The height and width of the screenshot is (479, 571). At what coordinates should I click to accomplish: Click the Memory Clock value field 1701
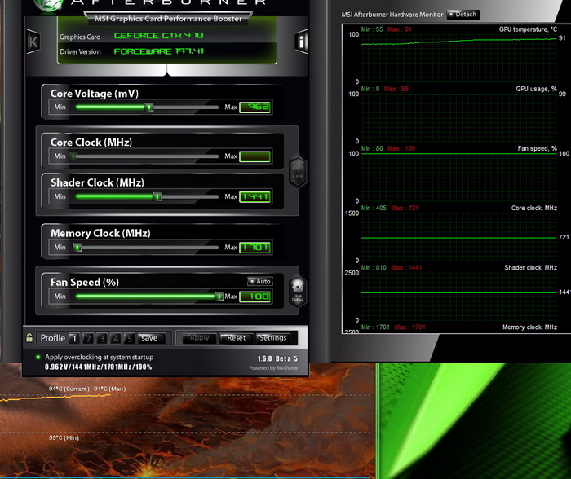255,248
